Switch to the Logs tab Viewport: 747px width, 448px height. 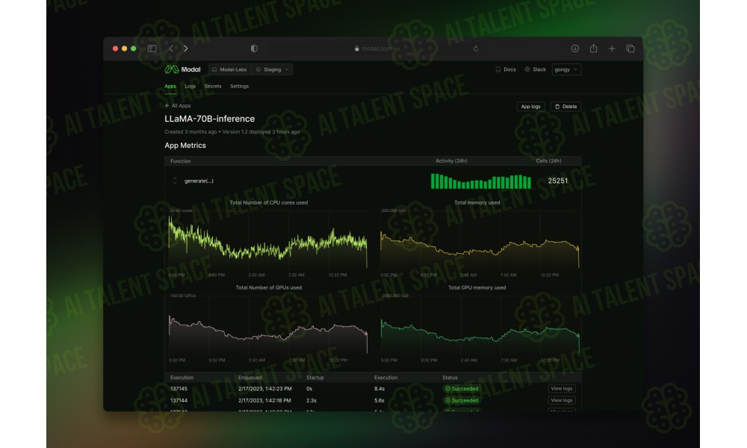190,86
